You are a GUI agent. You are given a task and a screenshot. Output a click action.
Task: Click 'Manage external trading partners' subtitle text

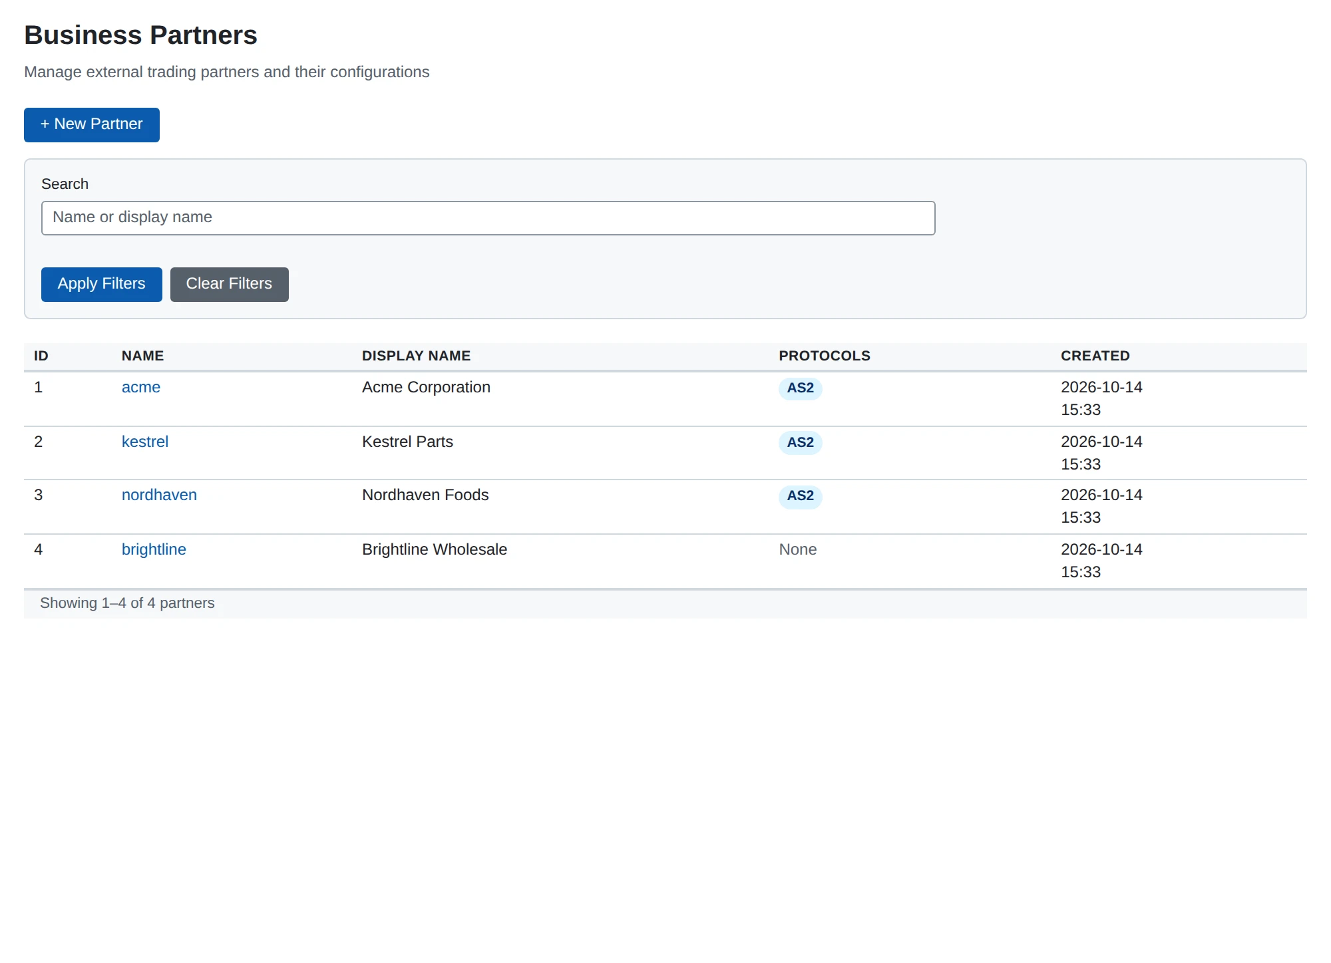(226, 72)
